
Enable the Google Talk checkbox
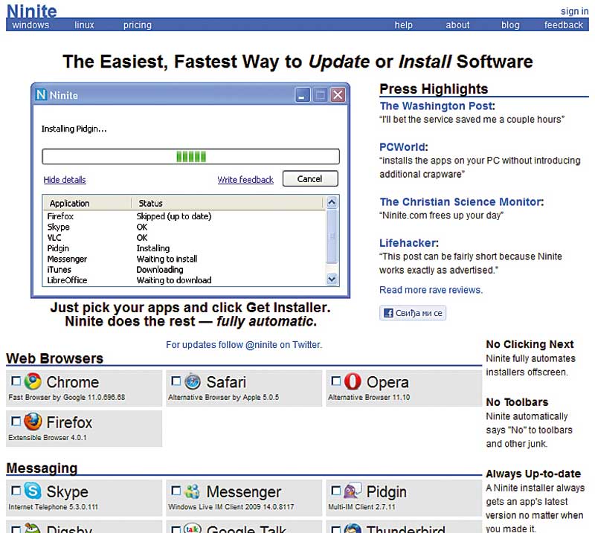point(176,529)
